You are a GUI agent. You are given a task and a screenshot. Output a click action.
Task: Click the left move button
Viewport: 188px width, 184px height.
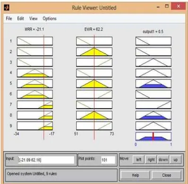tap(138, 160)
